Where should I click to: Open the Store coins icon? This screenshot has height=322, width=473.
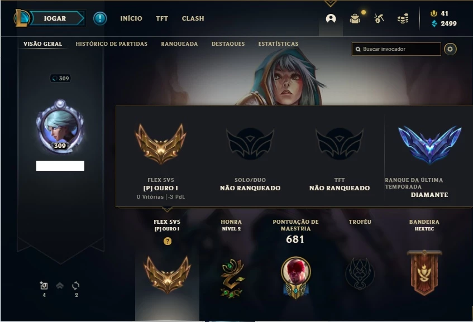pyautogui.click(x=403, y=18)
